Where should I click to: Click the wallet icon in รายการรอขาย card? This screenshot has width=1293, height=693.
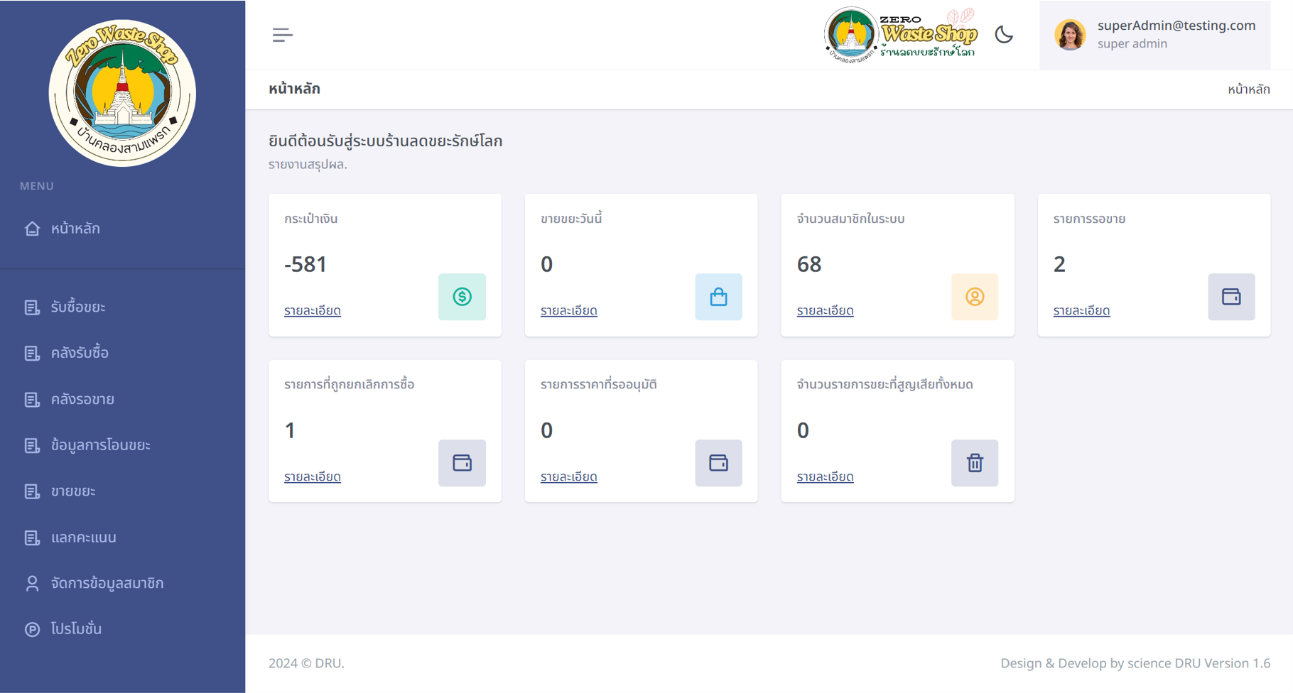tap(1230, 297)
